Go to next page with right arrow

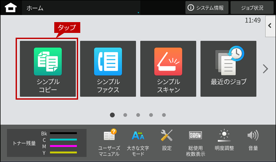pos(265,69)
